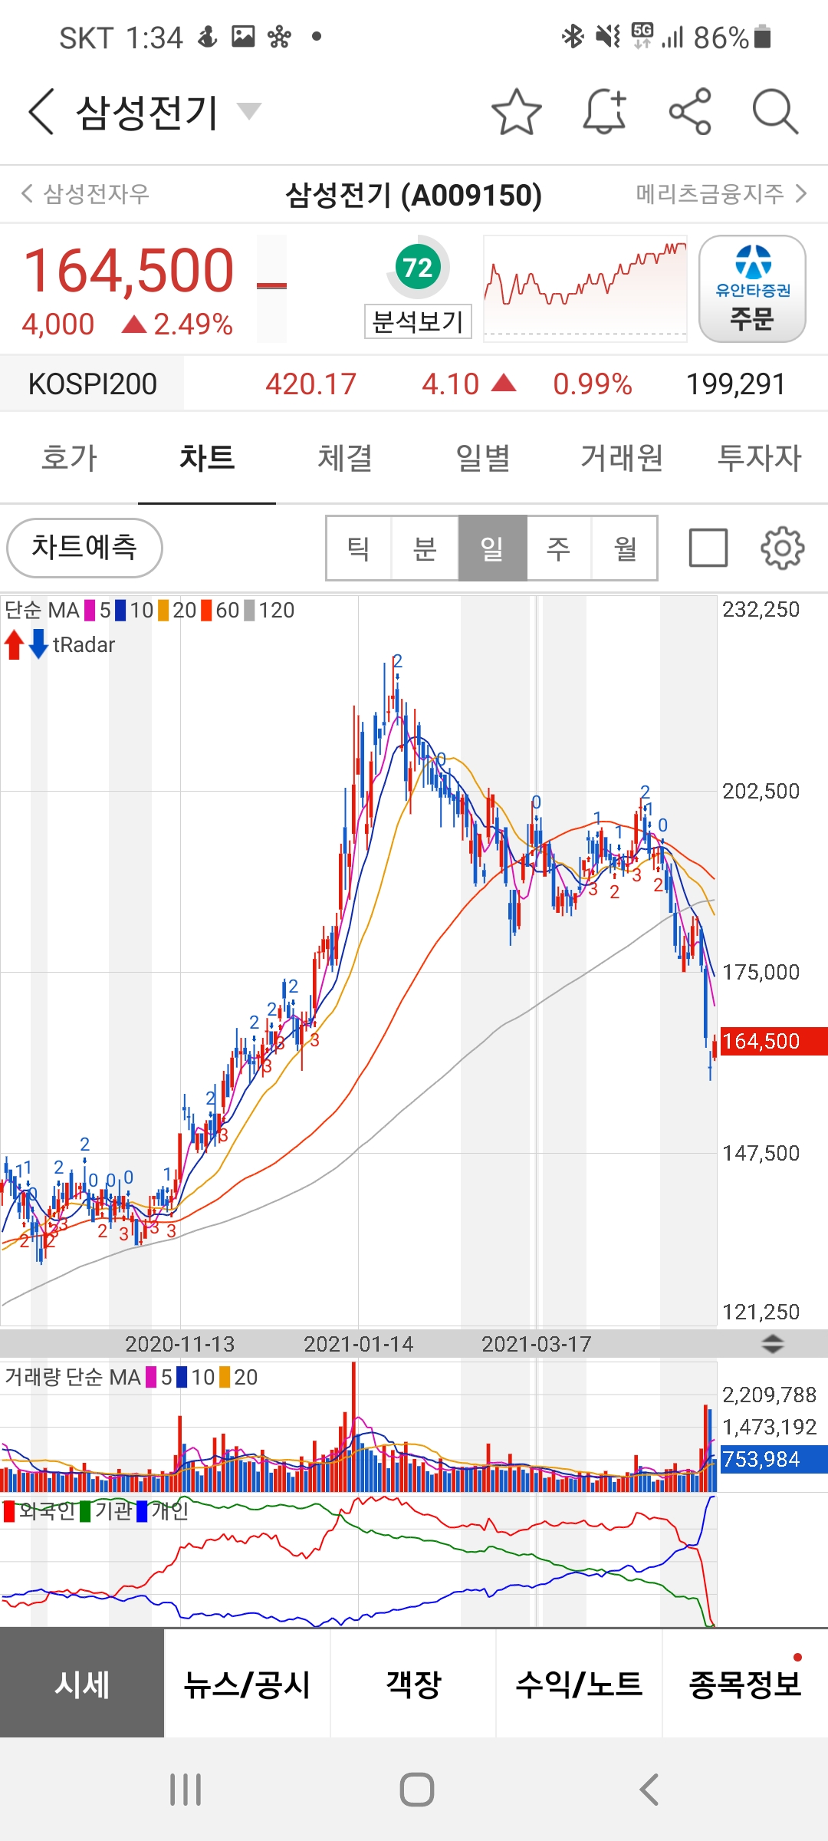Expand the 삼성전기 stock selector dropdown
Viewport: 828px width, 1841px height.
(x=248, y=112)
